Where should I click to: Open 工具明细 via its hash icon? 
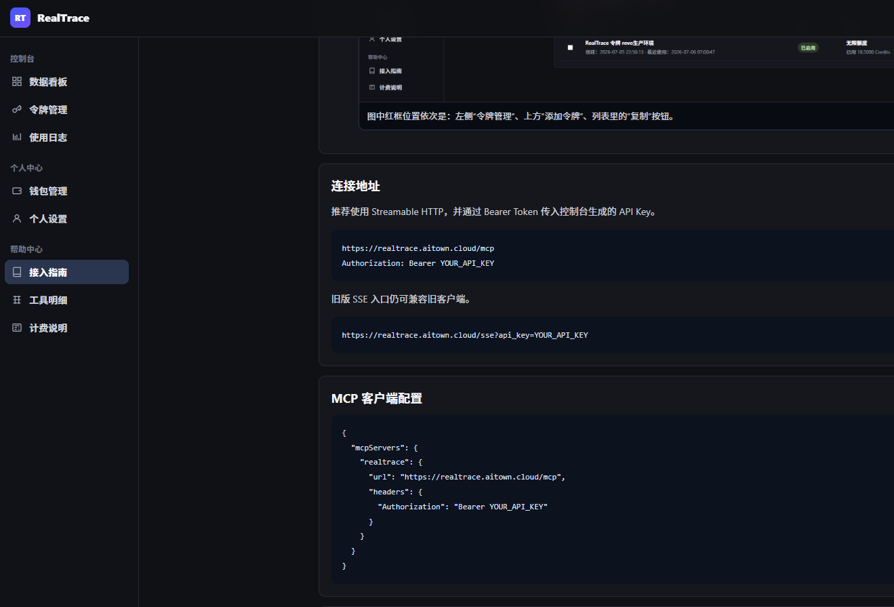point(17,300)
